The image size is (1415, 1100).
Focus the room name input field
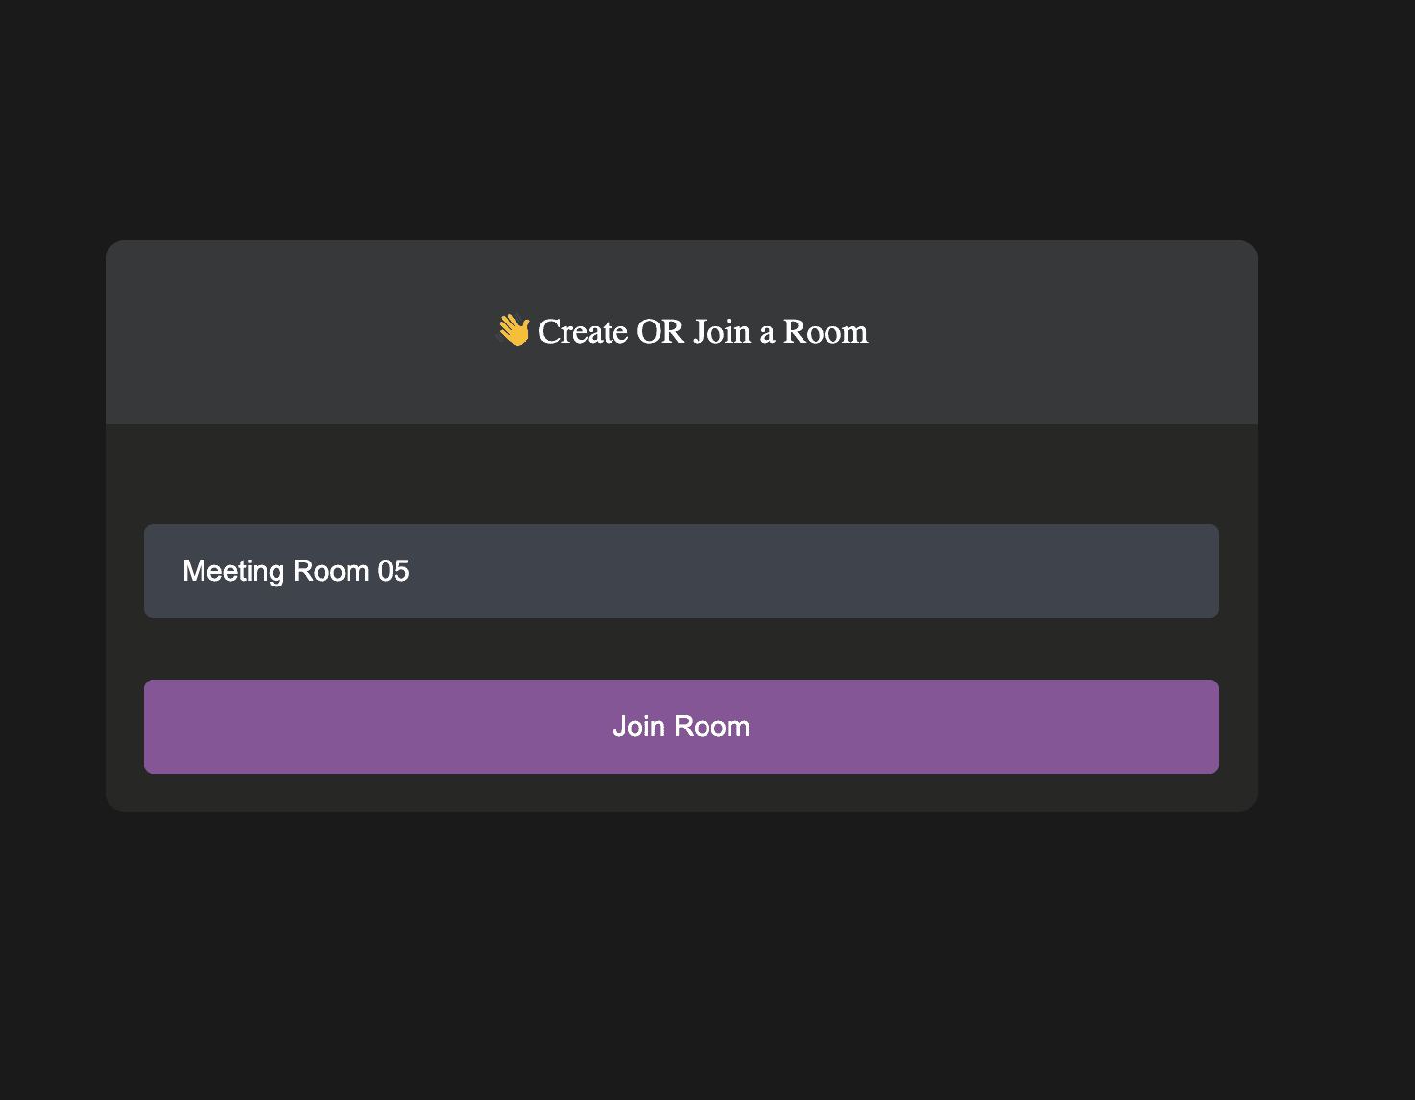click(x=681, y=571)
